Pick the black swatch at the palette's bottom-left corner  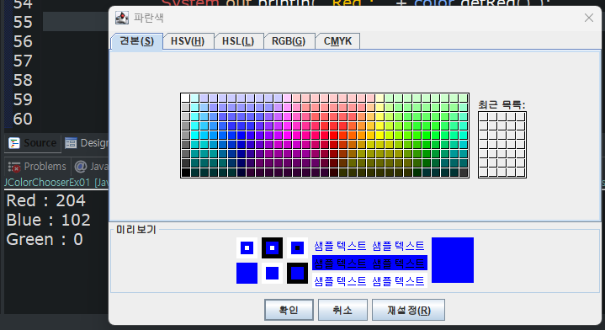[186, 173]
